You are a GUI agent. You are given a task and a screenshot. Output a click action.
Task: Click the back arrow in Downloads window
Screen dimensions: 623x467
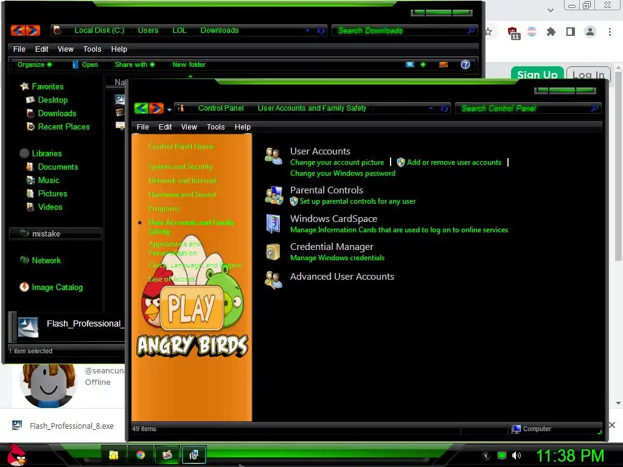18,30
